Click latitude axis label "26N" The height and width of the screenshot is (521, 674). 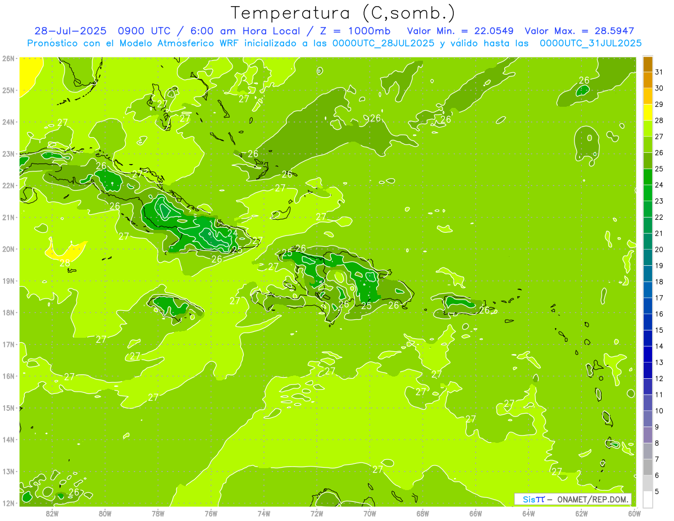pyautogui.click(x=8, y=58)
